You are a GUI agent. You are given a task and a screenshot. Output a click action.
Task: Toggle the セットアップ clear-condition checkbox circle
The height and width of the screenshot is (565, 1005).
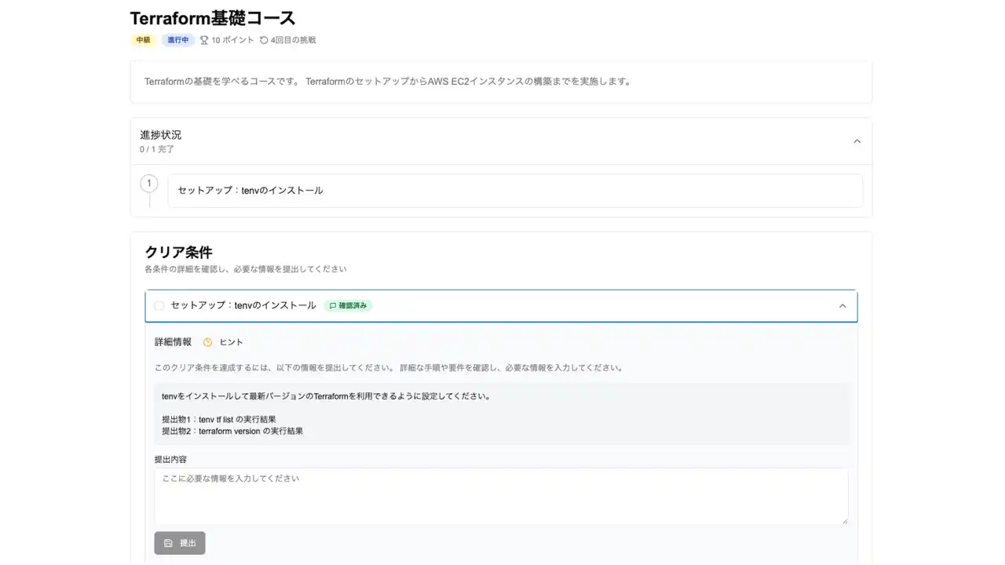159,306
